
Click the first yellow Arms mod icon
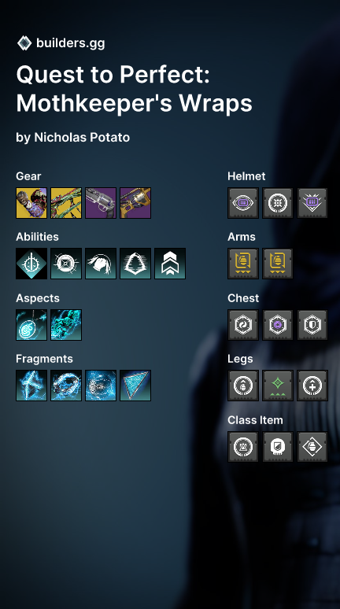pyautogui.click(x=243, y=264)
